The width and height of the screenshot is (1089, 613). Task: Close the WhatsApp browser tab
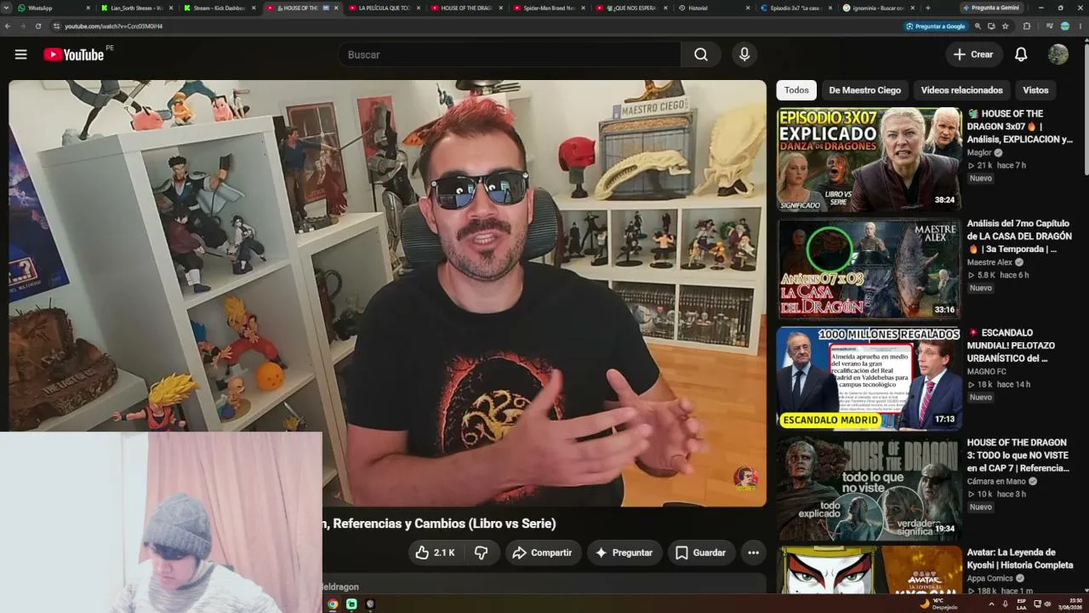coord(88,8)
